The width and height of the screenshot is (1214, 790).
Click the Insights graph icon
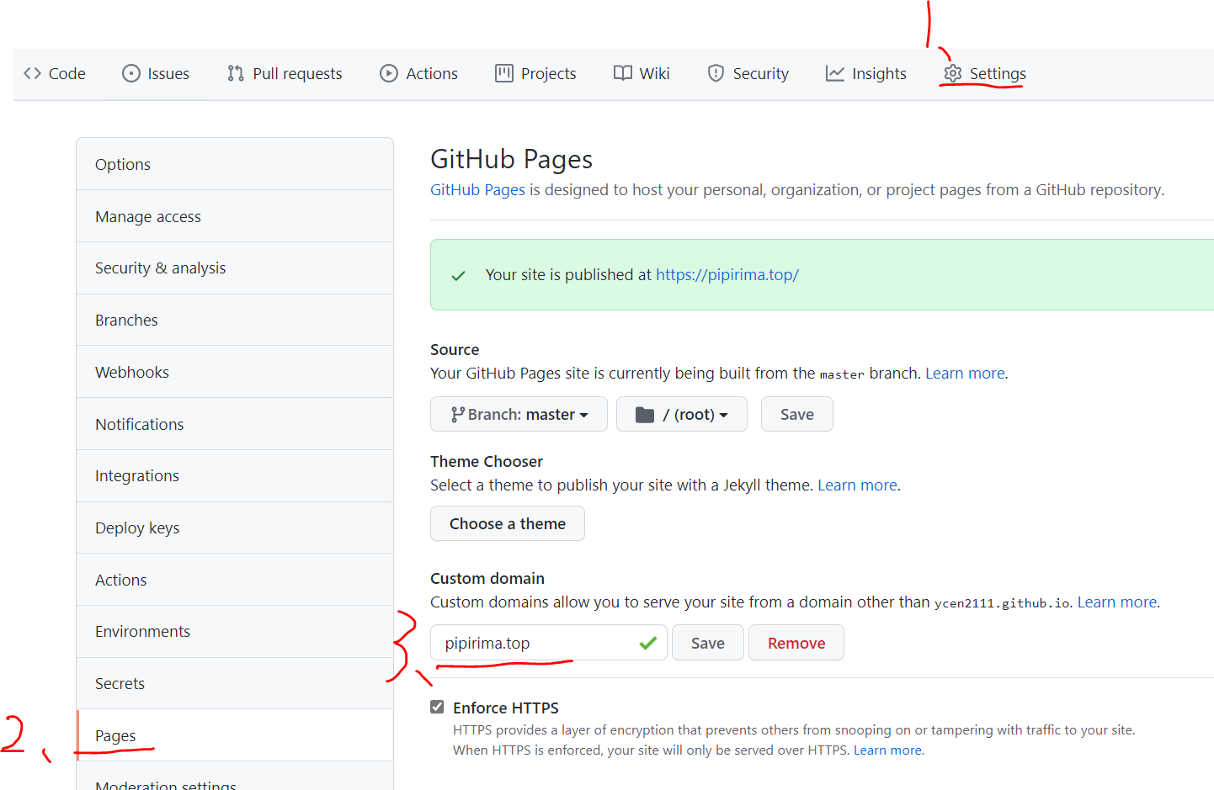(x=835, y=74)
